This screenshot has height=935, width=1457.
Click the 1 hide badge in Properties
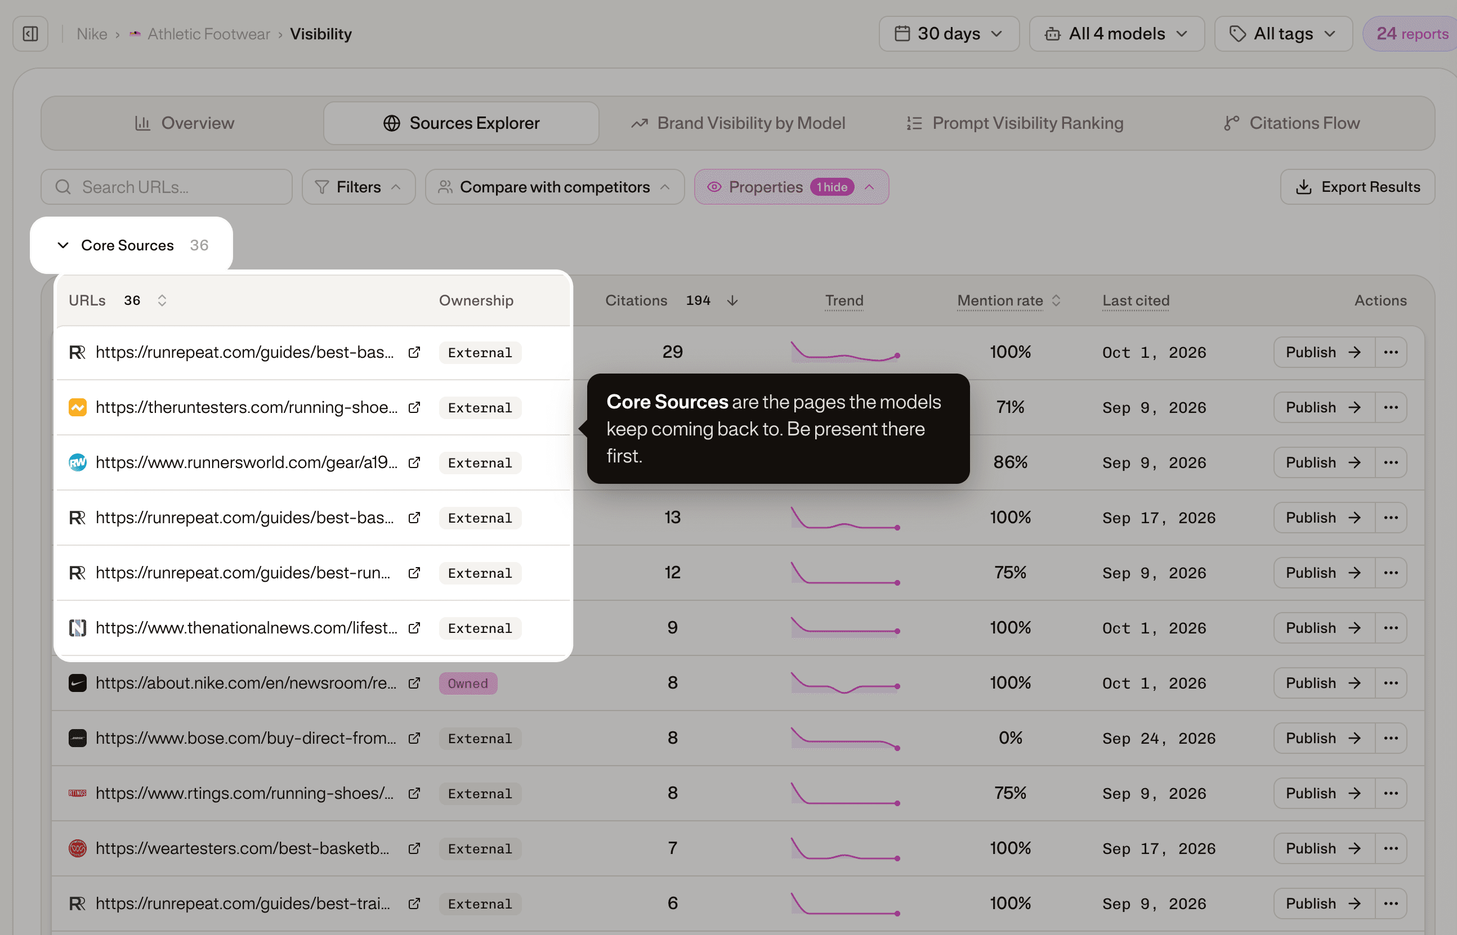(x=832, y=187)
